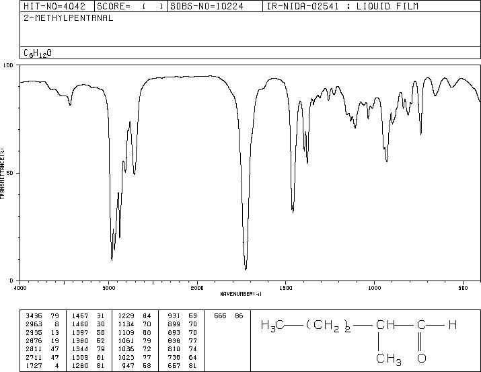This screenshot has height=372, width=481.
Task: Click the WAVENUMBER axis title
Action: pyautogui.click(x=241, y=294)
